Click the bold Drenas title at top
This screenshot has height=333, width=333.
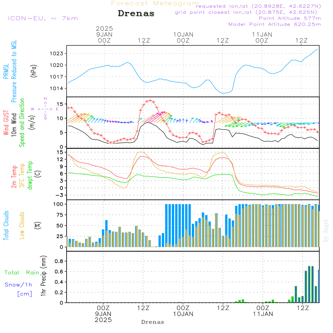coord(136,14)
